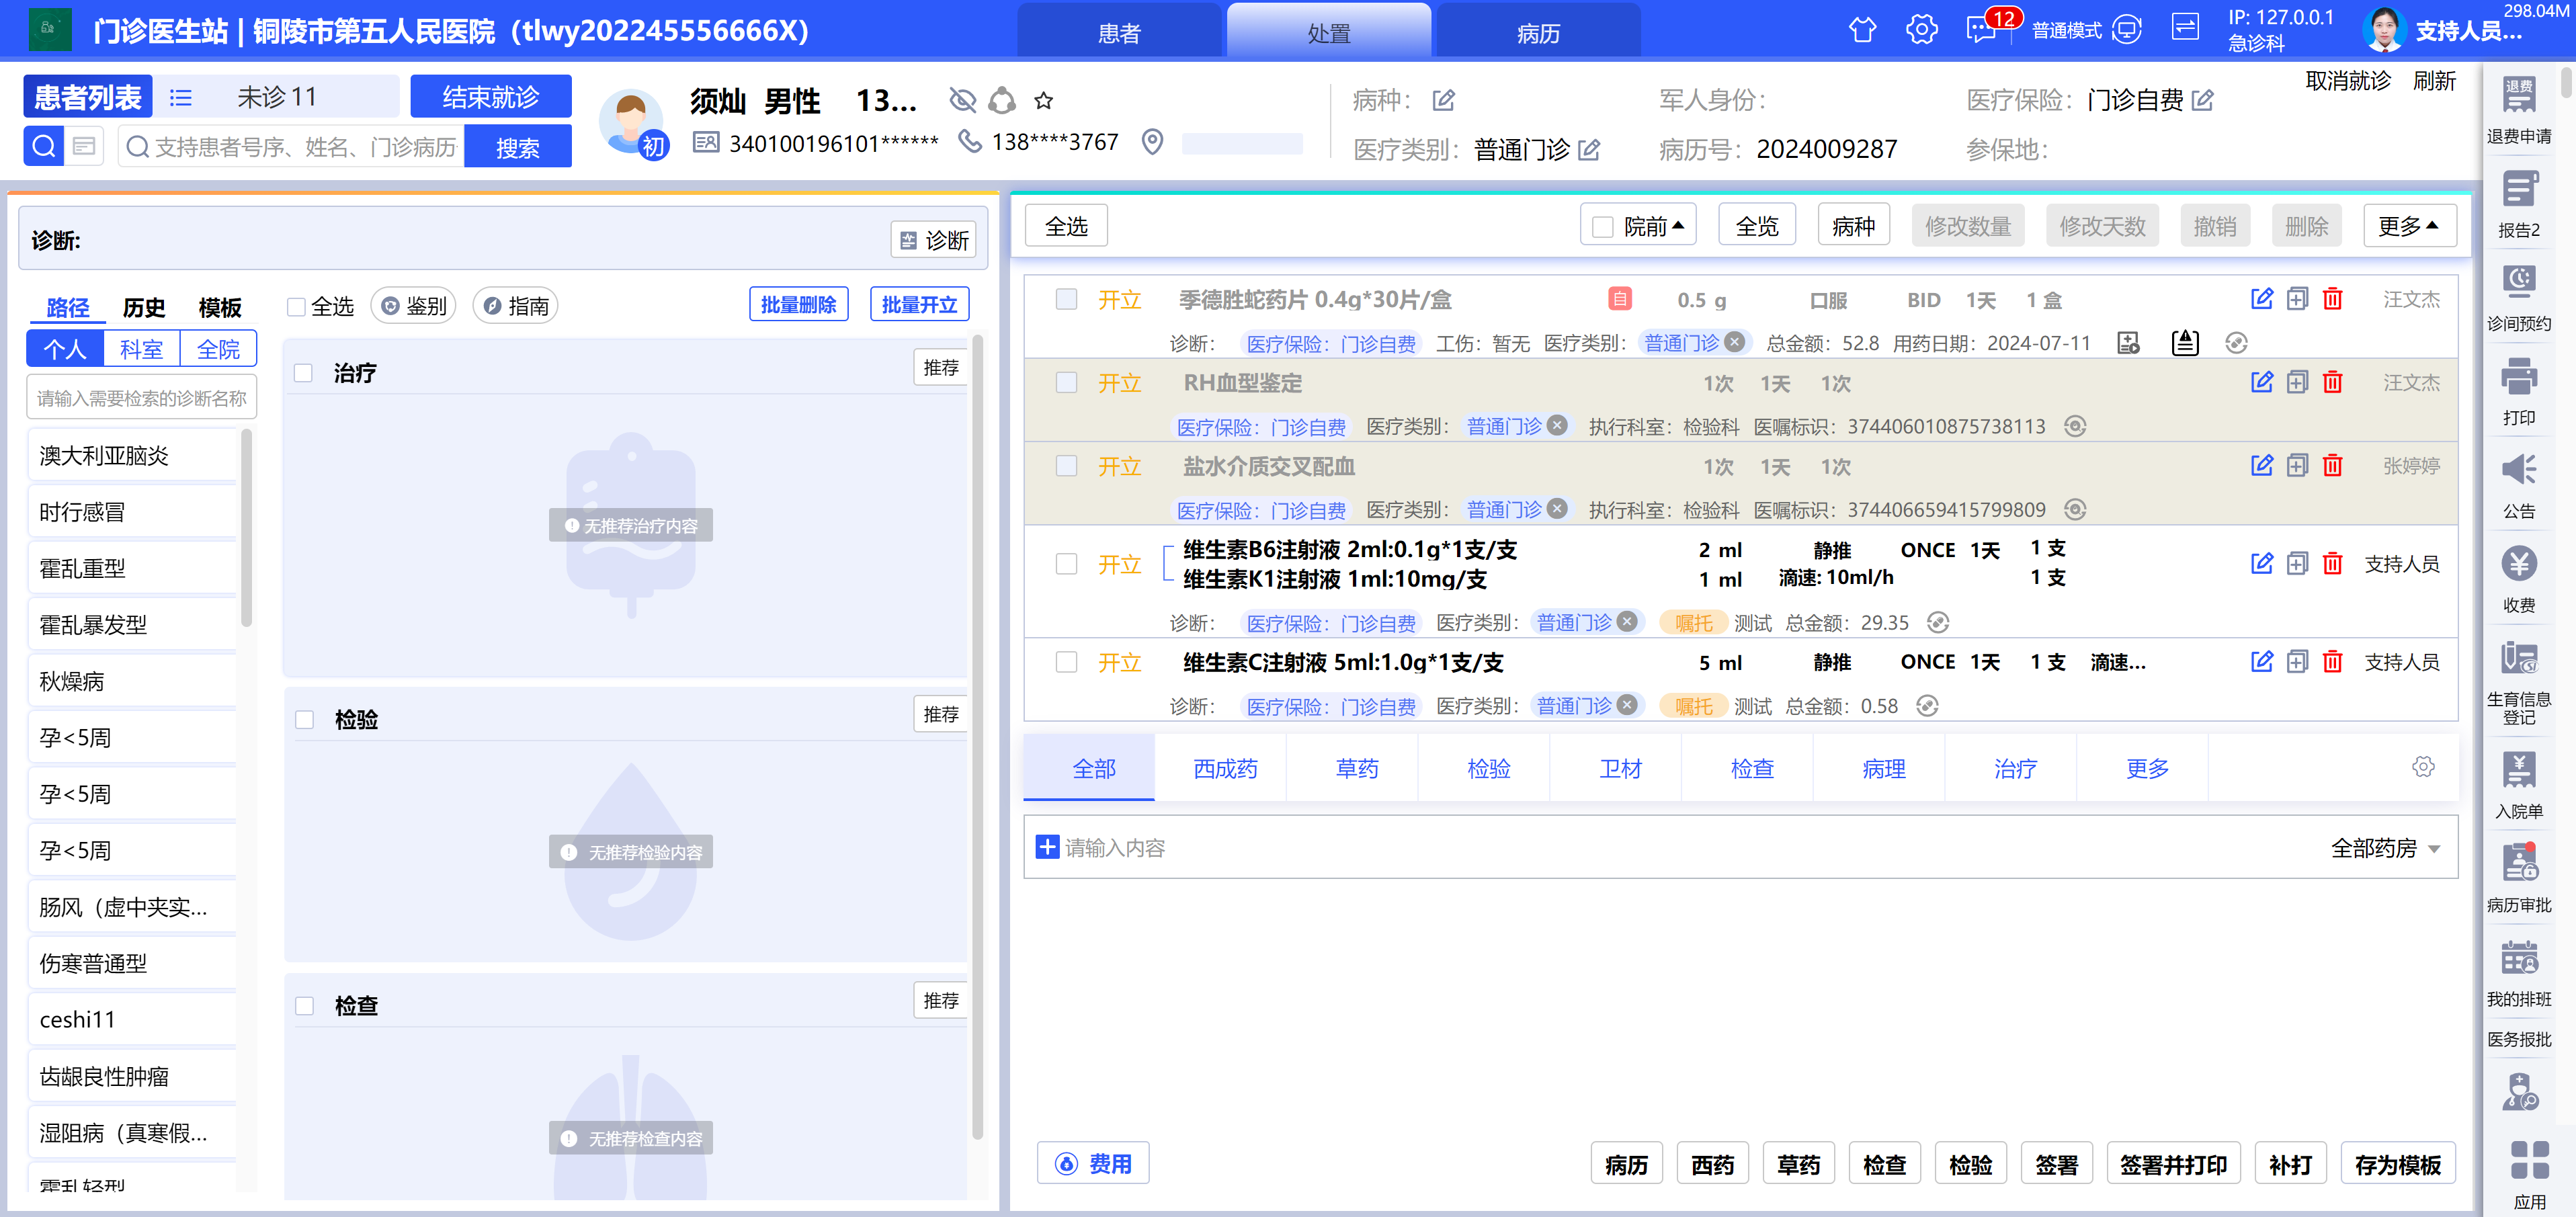
Task: Expand the 院前 dropdown arrow
Action: 1679,226
